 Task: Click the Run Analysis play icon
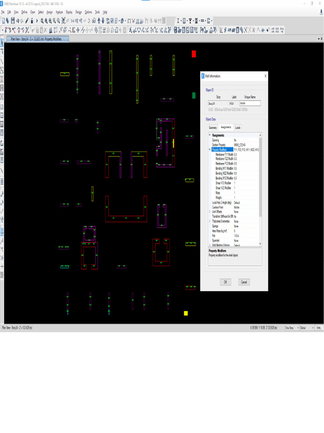(x=37, y=20)
